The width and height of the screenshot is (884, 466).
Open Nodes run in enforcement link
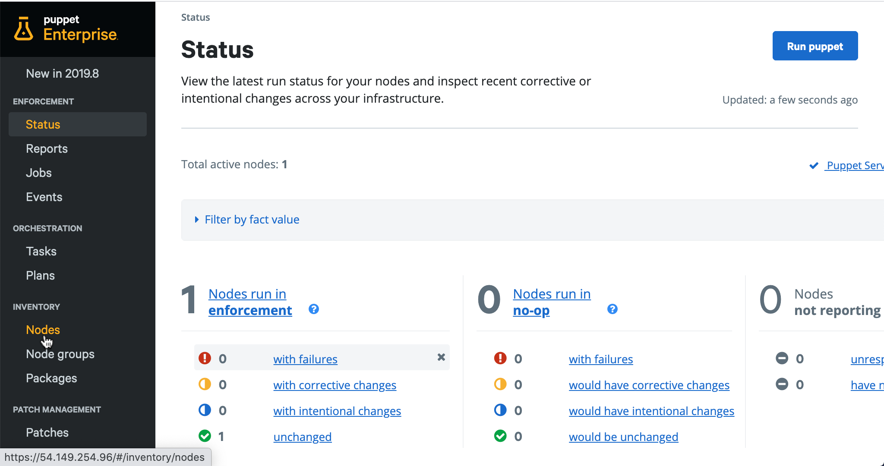250,302
